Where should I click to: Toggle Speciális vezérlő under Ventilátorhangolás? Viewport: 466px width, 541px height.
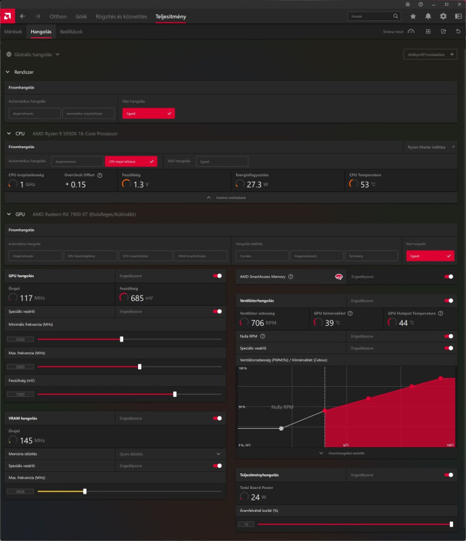[x=448, y=348]
